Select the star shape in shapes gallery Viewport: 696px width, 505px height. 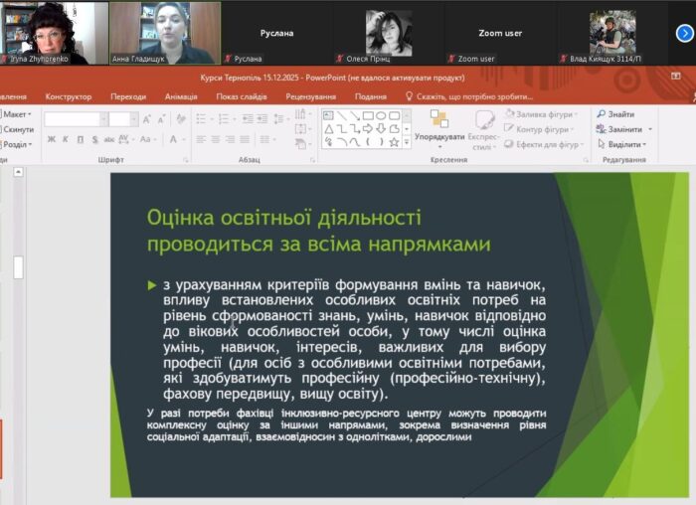[x=394, y=141]
